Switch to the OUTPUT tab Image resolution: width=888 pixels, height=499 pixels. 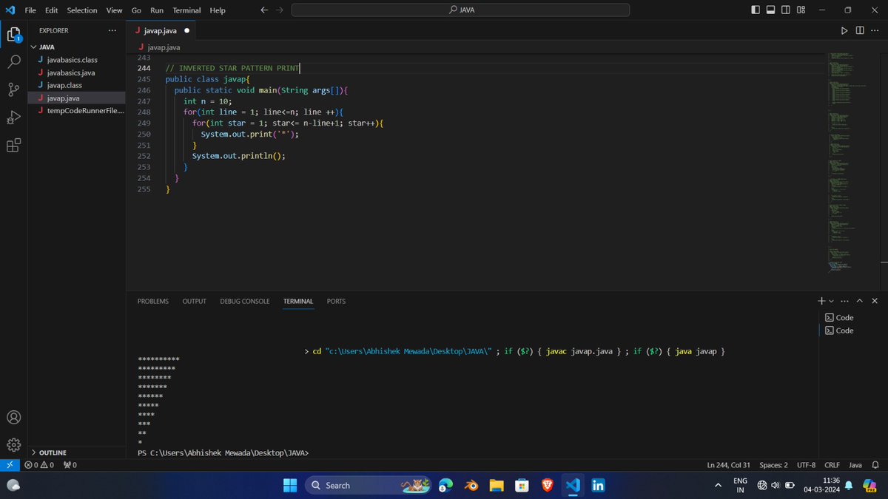(x=195, y=301)
